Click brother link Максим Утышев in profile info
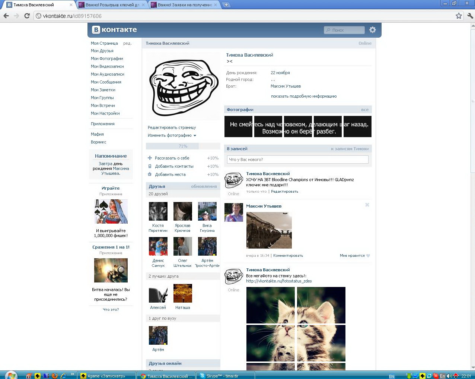 coord(286,86)
